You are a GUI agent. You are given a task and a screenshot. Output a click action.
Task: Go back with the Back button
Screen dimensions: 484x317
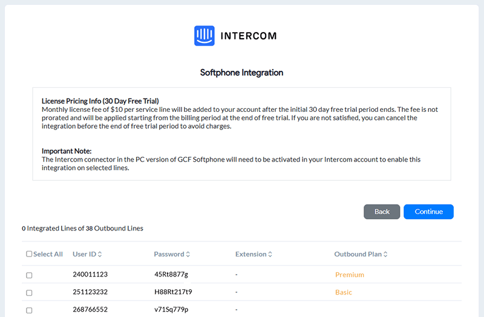coord(382,212)
